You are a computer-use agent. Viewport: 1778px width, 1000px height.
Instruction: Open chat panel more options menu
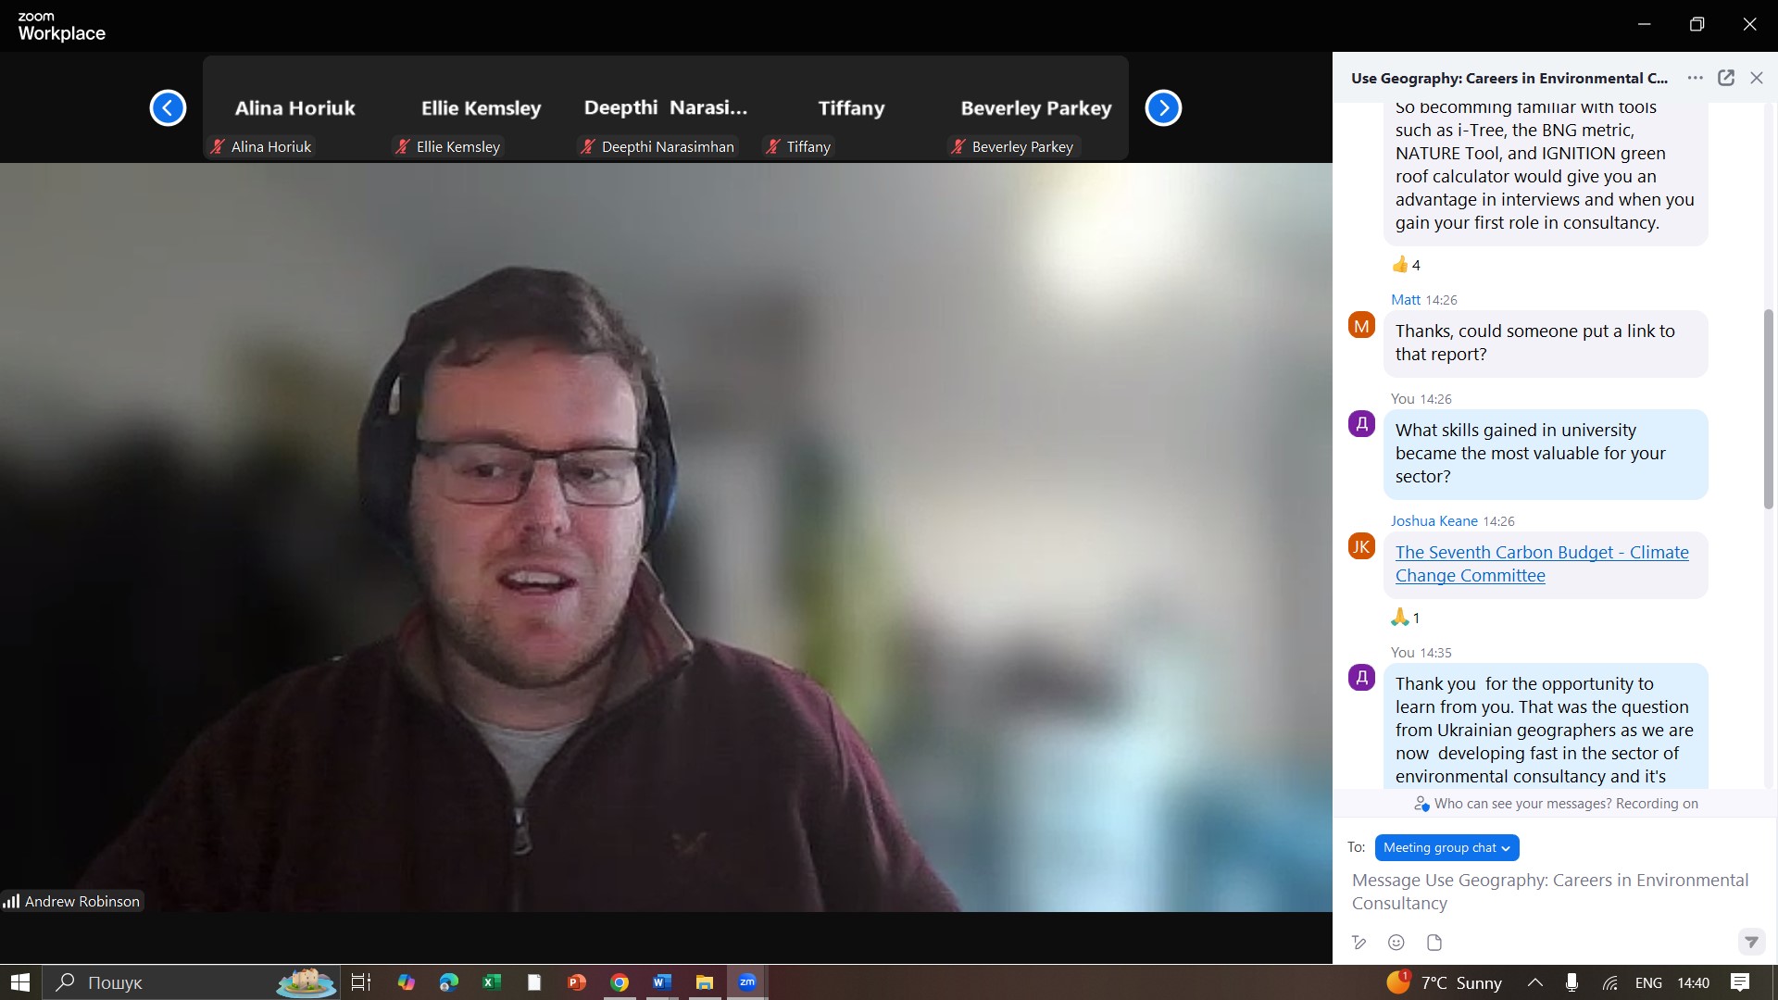click(x=1695, y=78)
